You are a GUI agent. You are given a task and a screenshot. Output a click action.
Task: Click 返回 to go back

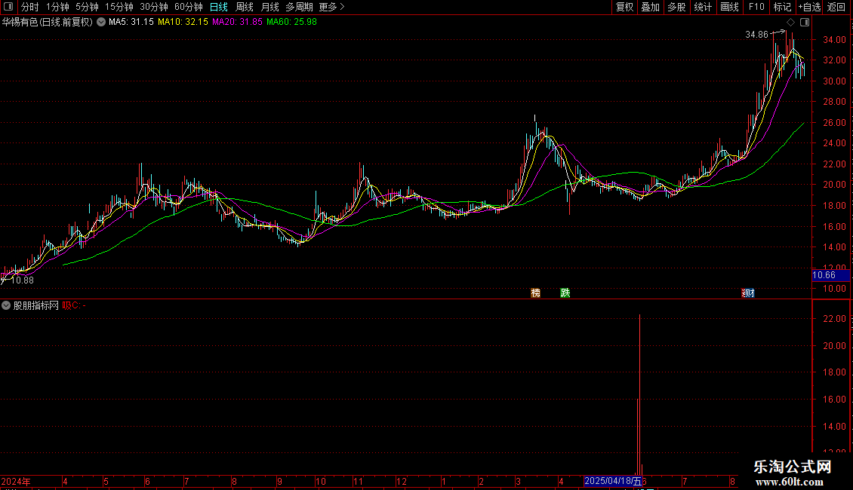[836, 7]
